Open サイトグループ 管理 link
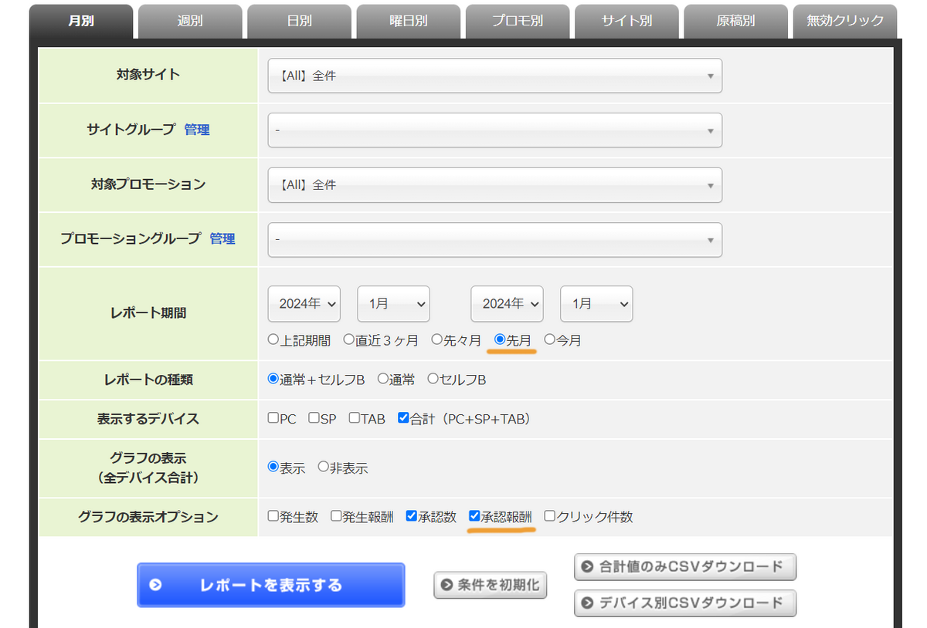Viewport: 927px width, 628px height. click(x=197, y=130)
